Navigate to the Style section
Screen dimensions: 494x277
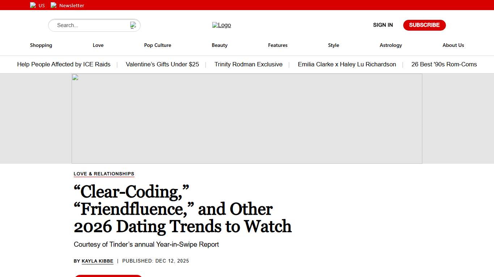pyautogui.click(x=333, y=45)
